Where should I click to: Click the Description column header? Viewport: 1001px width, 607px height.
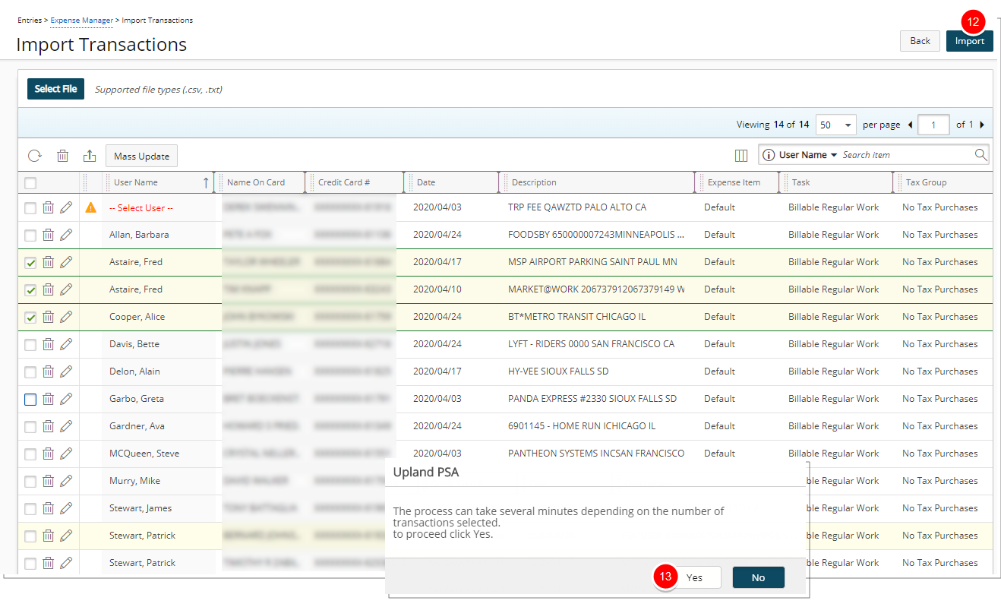(x=598, y=182)
